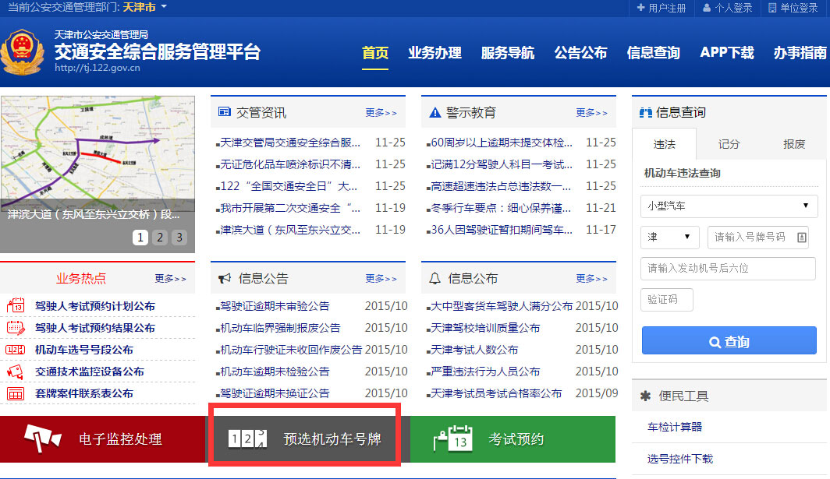The width and height of the screenshot is (830, 479).
Task: Open the 车检计算器 link under 便民工具
Action: point(676,427)
